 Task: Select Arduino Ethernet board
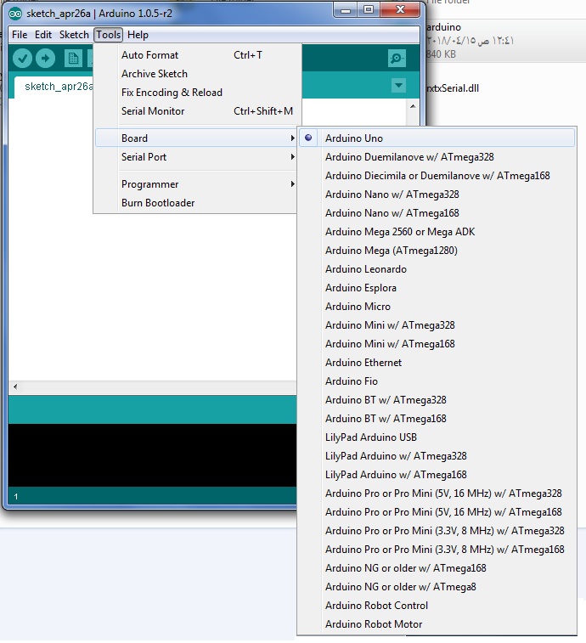click(437, 363)
